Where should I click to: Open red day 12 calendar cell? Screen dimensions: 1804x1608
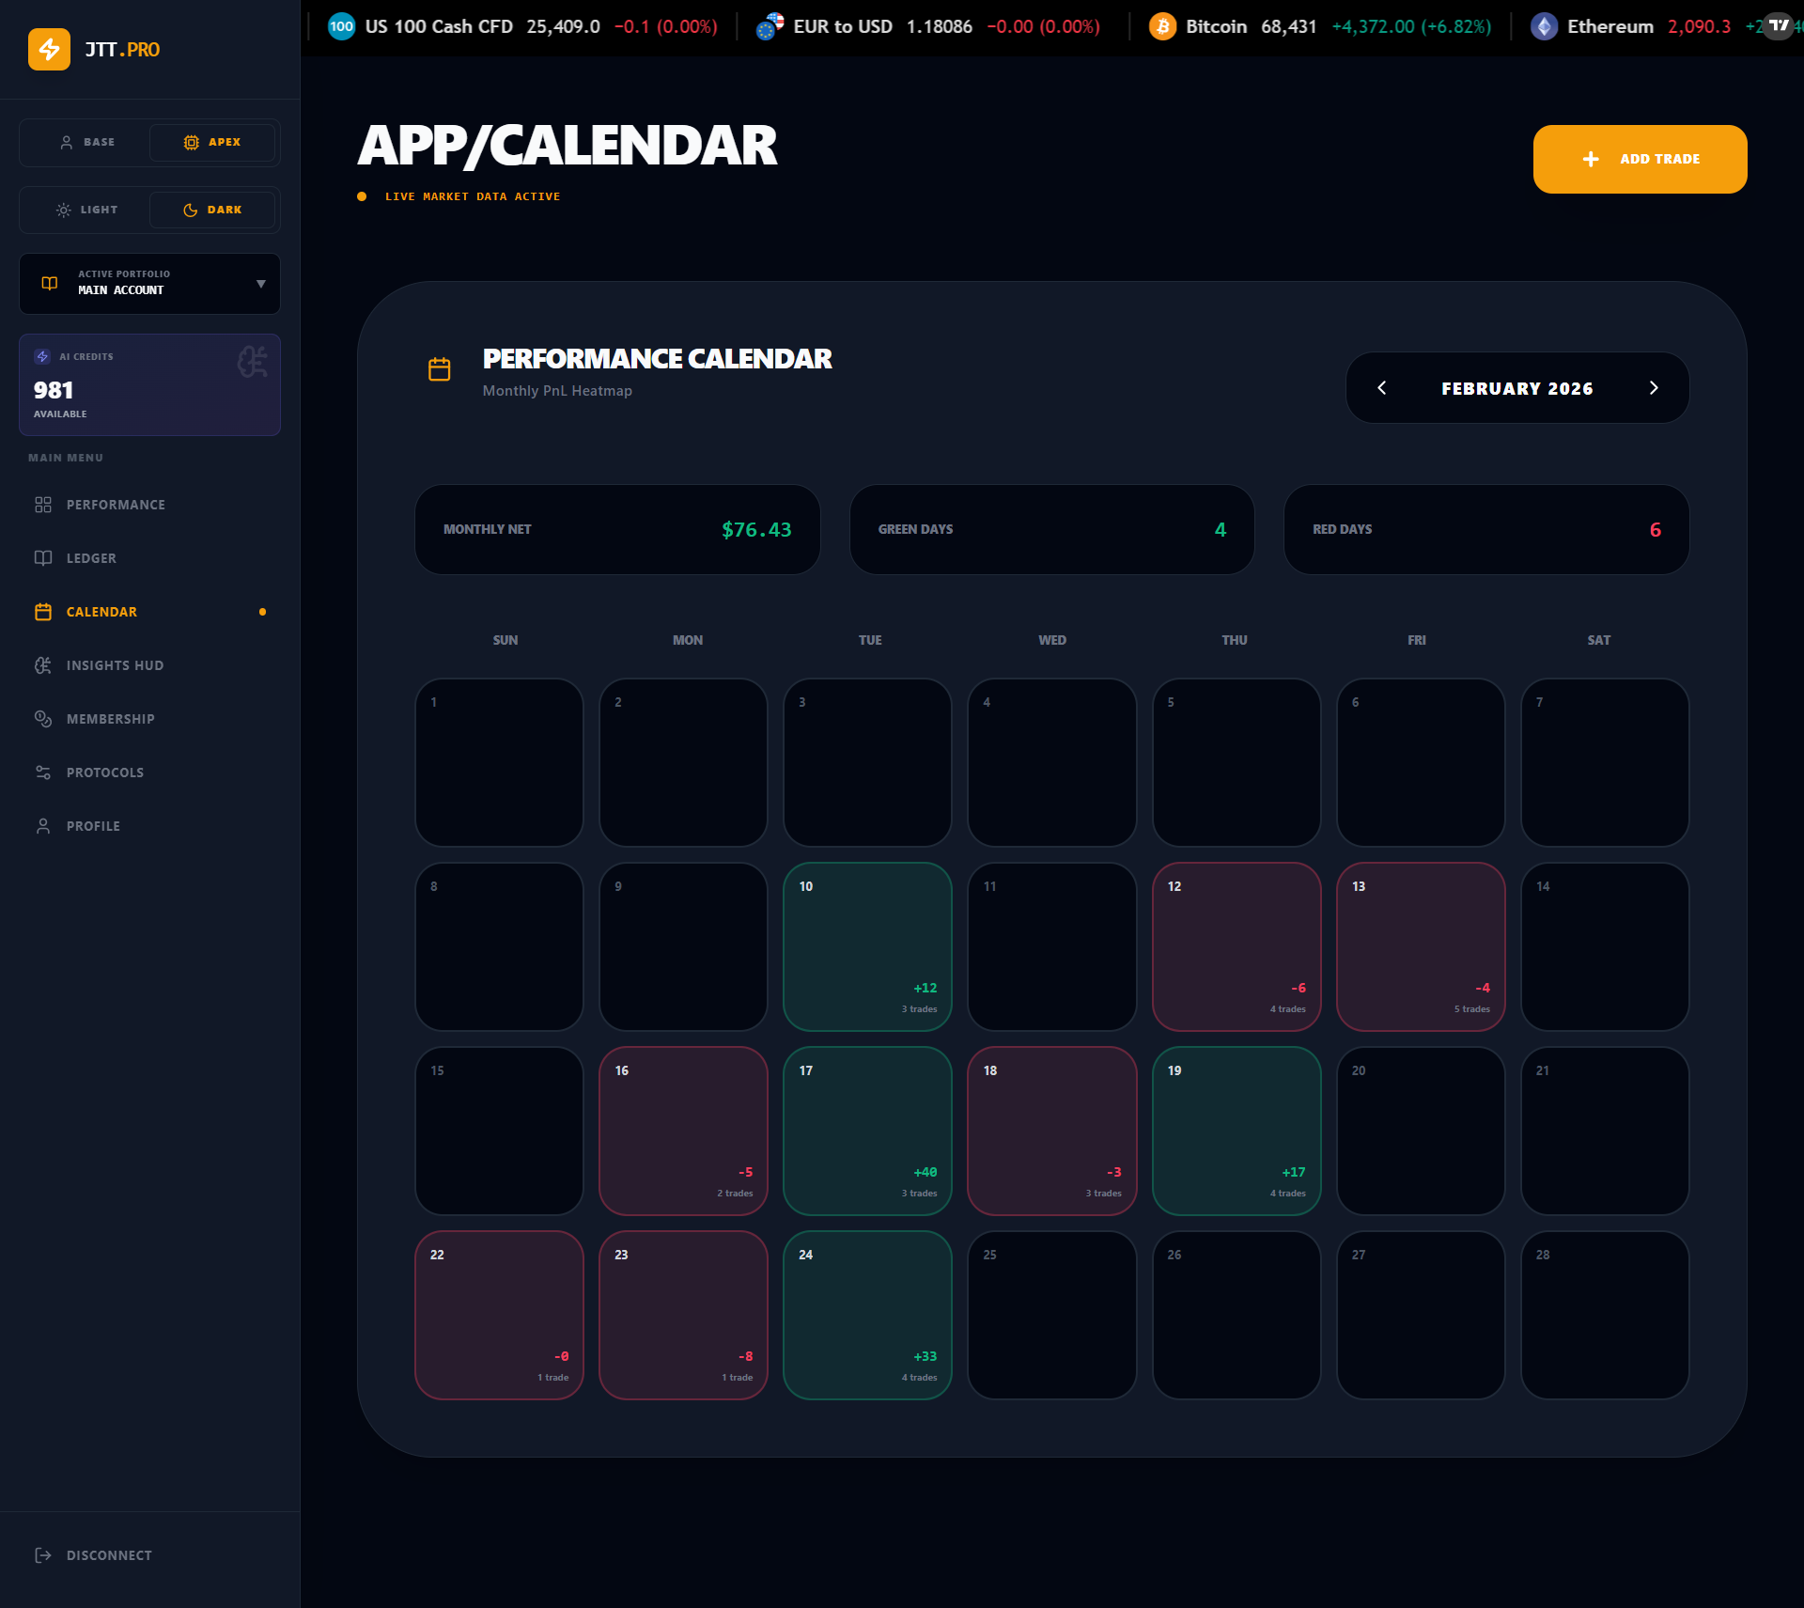1236,946
